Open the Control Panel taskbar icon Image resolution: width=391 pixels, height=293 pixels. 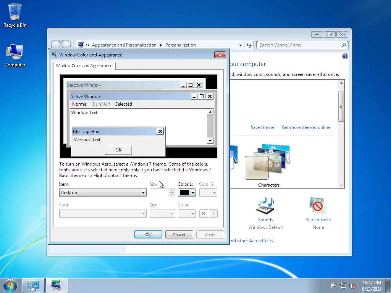point(33,285)
